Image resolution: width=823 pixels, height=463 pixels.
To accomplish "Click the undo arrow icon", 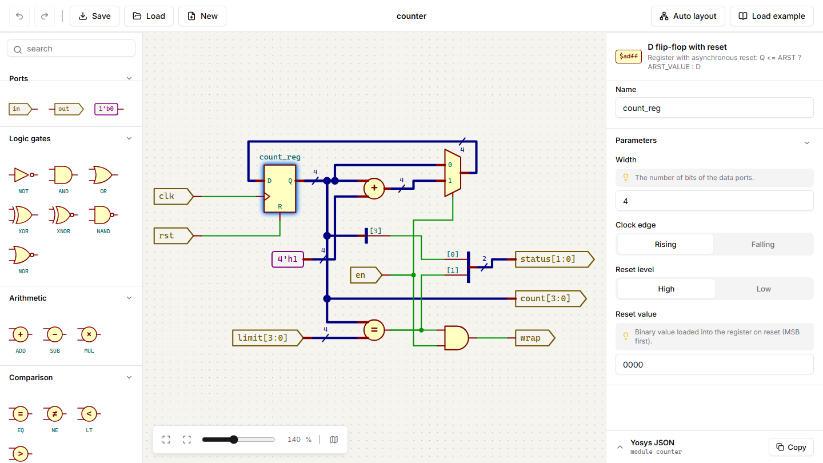I will pos(19,16).
